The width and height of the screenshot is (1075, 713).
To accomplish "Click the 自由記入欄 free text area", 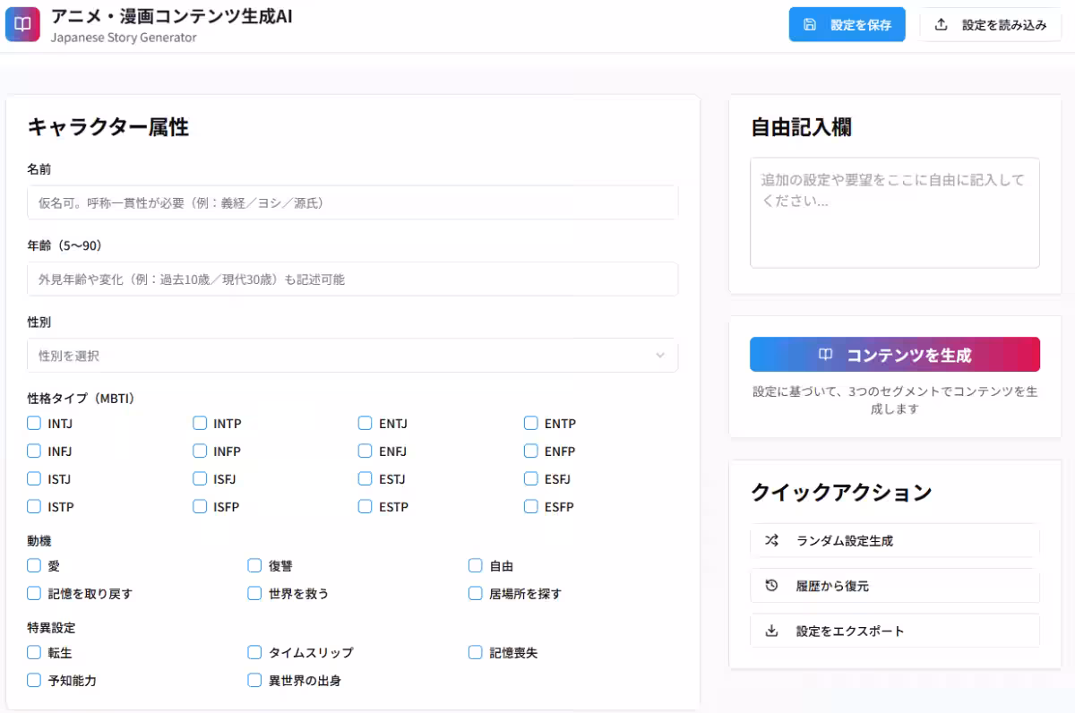I will (894, 212).
